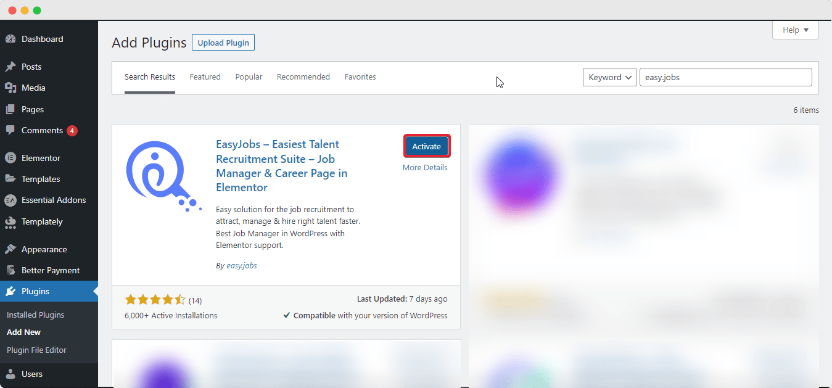
Task: Click the Elementor logo icon
Action: [x=10, y=158]
